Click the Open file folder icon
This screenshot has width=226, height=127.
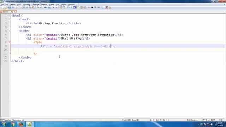pos(6,7)
